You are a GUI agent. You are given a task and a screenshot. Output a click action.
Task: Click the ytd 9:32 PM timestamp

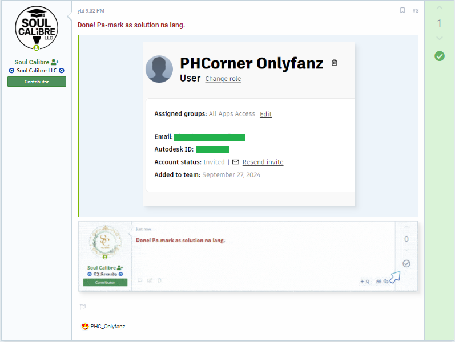pyautogui.click(x=91, y=11)
